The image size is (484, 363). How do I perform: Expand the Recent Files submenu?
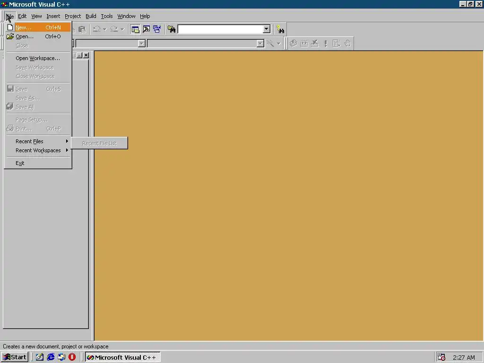[38, 141]
